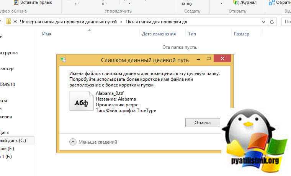Open the Выделить ribbon icon

click(x=272, y=2)
